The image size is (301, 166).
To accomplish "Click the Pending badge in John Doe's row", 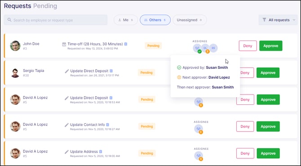I will 153,46.
